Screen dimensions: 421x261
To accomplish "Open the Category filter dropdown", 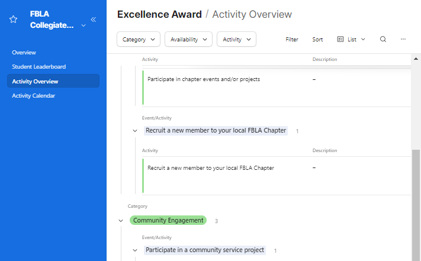I will (139, 39).
